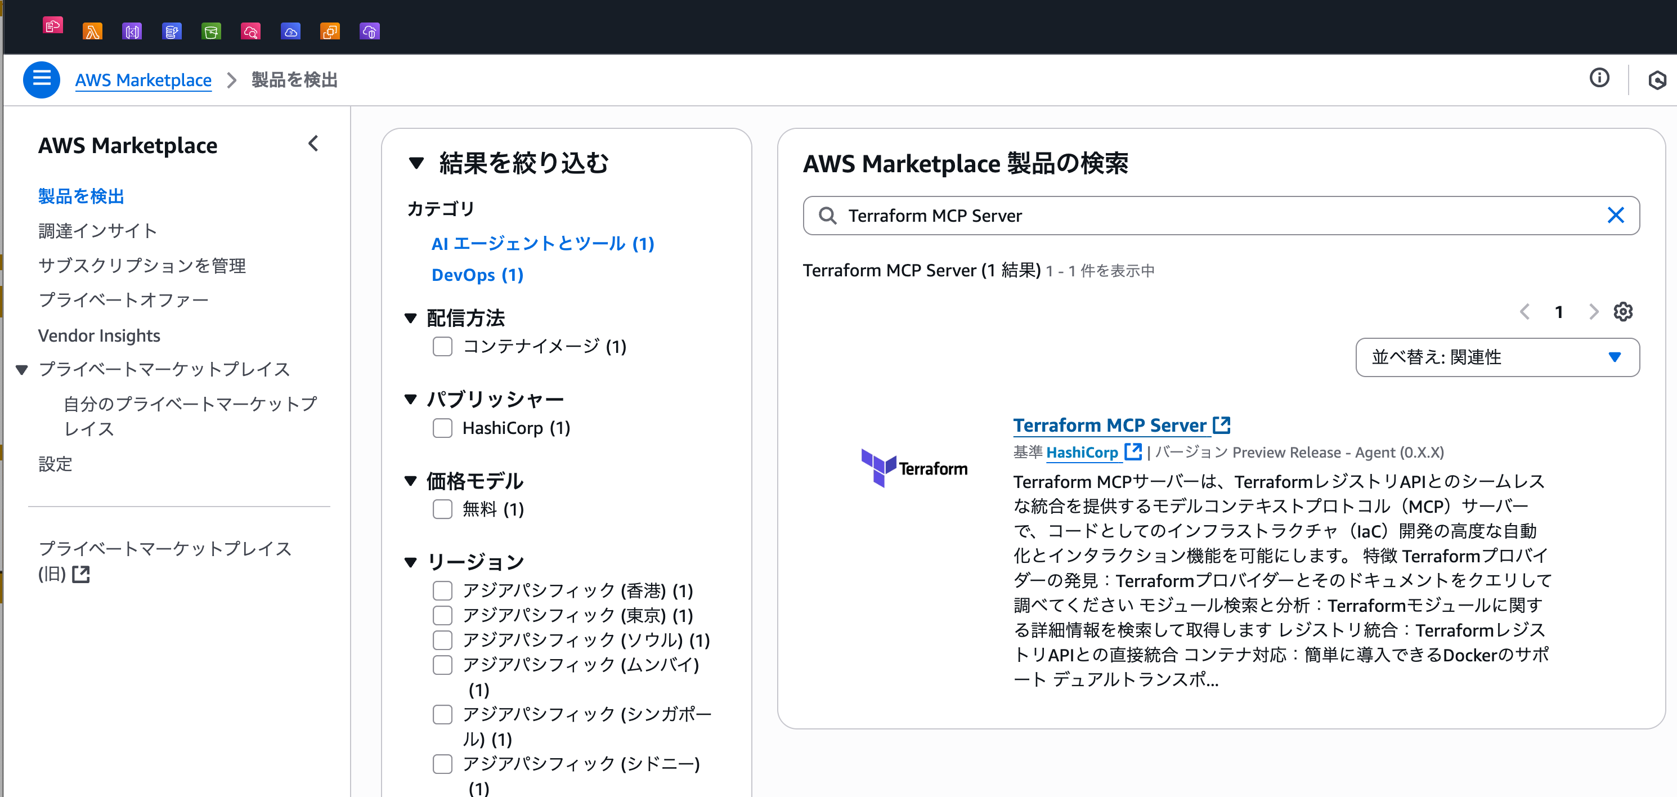Click external link icon beside Terraform MCP Server
This screenshot has width=1677, height=797.
1221,425
